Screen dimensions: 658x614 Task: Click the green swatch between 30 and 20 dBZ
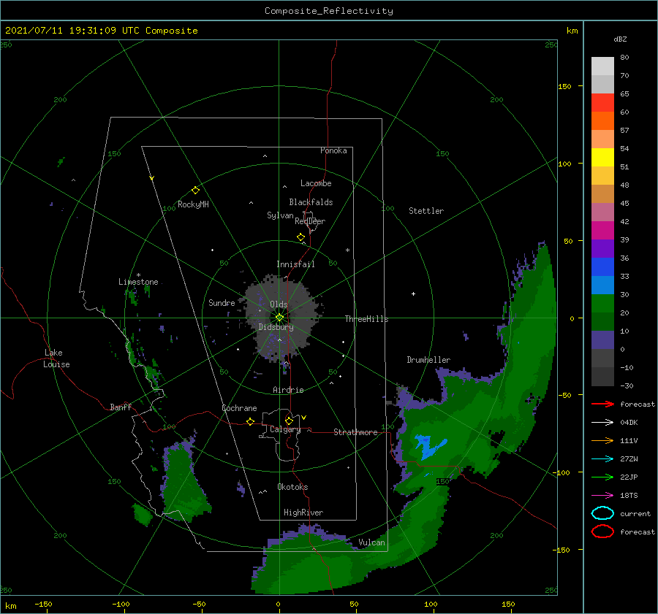(x=602, y=304)
